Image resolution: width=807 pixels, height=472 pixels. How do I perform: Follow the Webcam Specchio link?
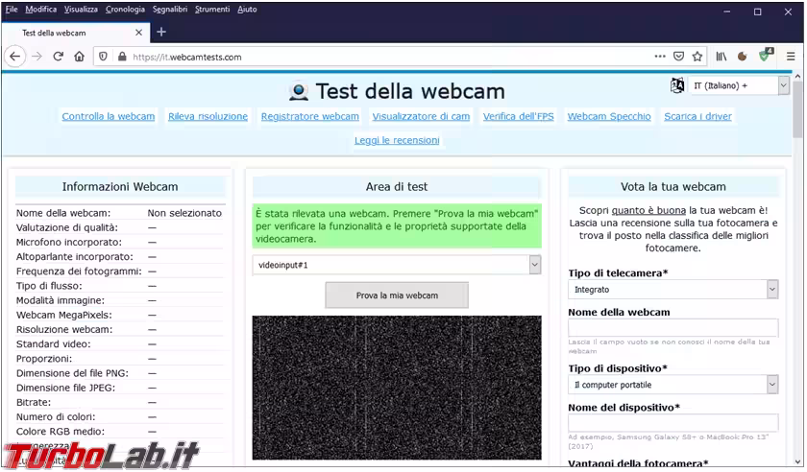coord(609,117)
